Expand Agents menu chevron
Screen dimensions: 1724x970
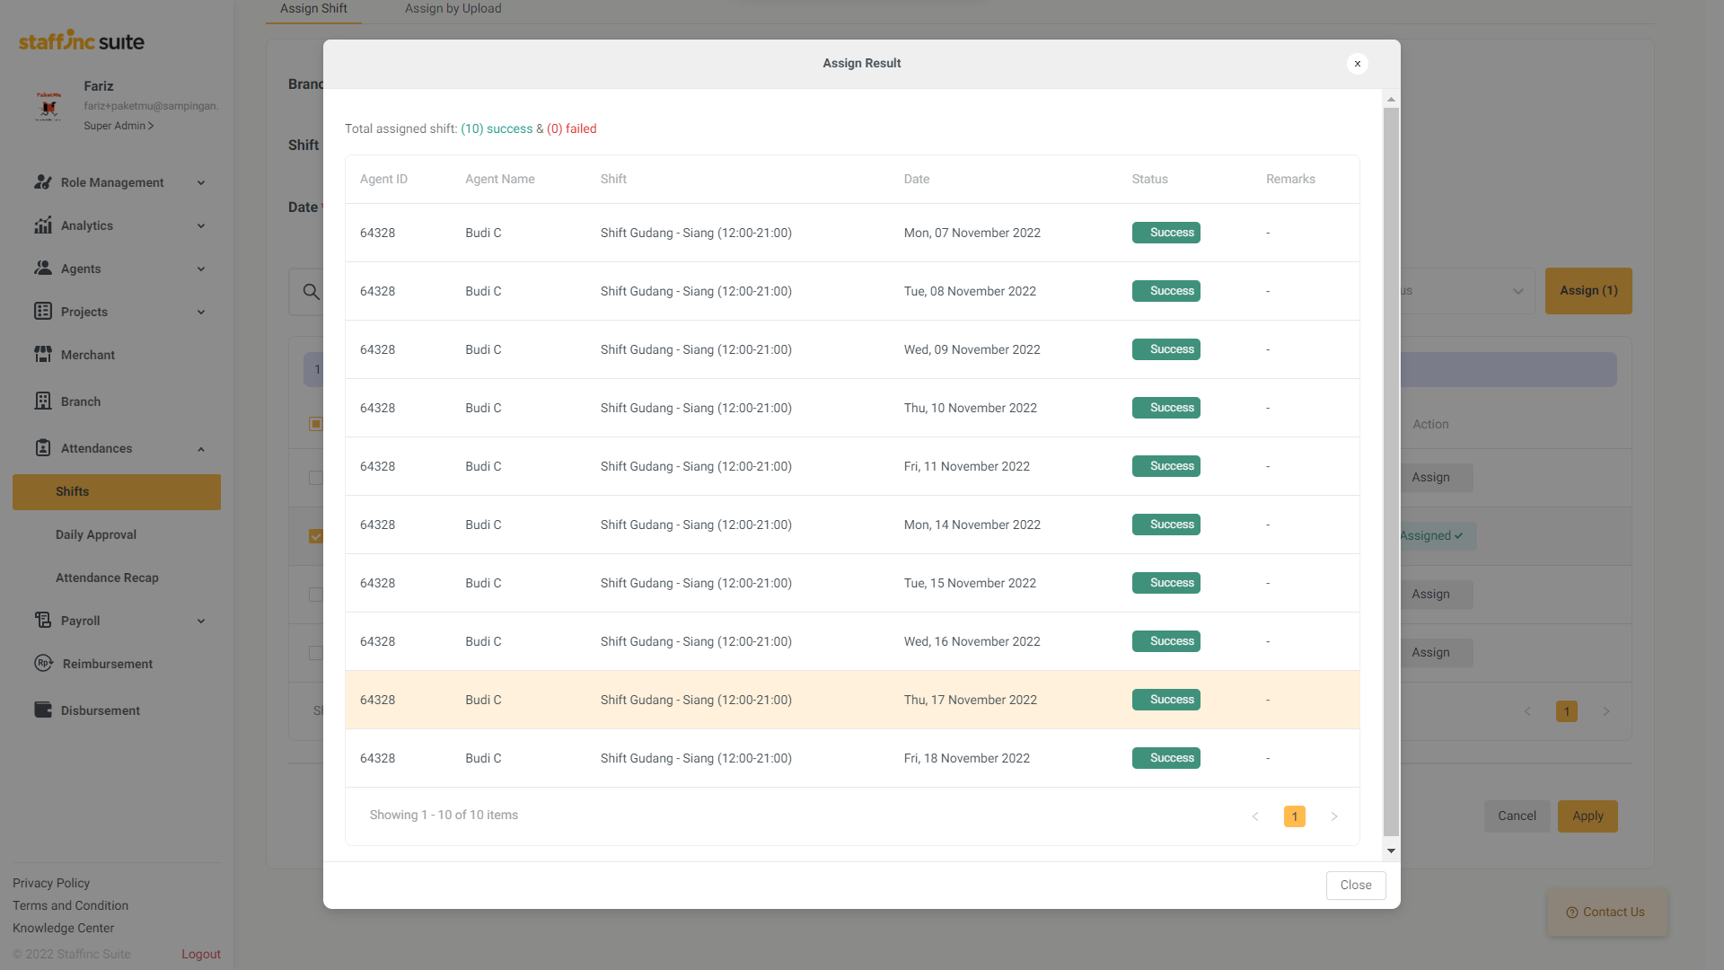(201, 269)
